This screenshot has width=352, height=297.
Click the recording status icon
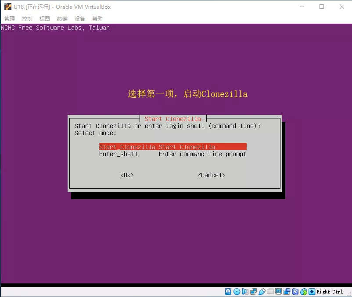pyautogui.click(x=287, y=291)
